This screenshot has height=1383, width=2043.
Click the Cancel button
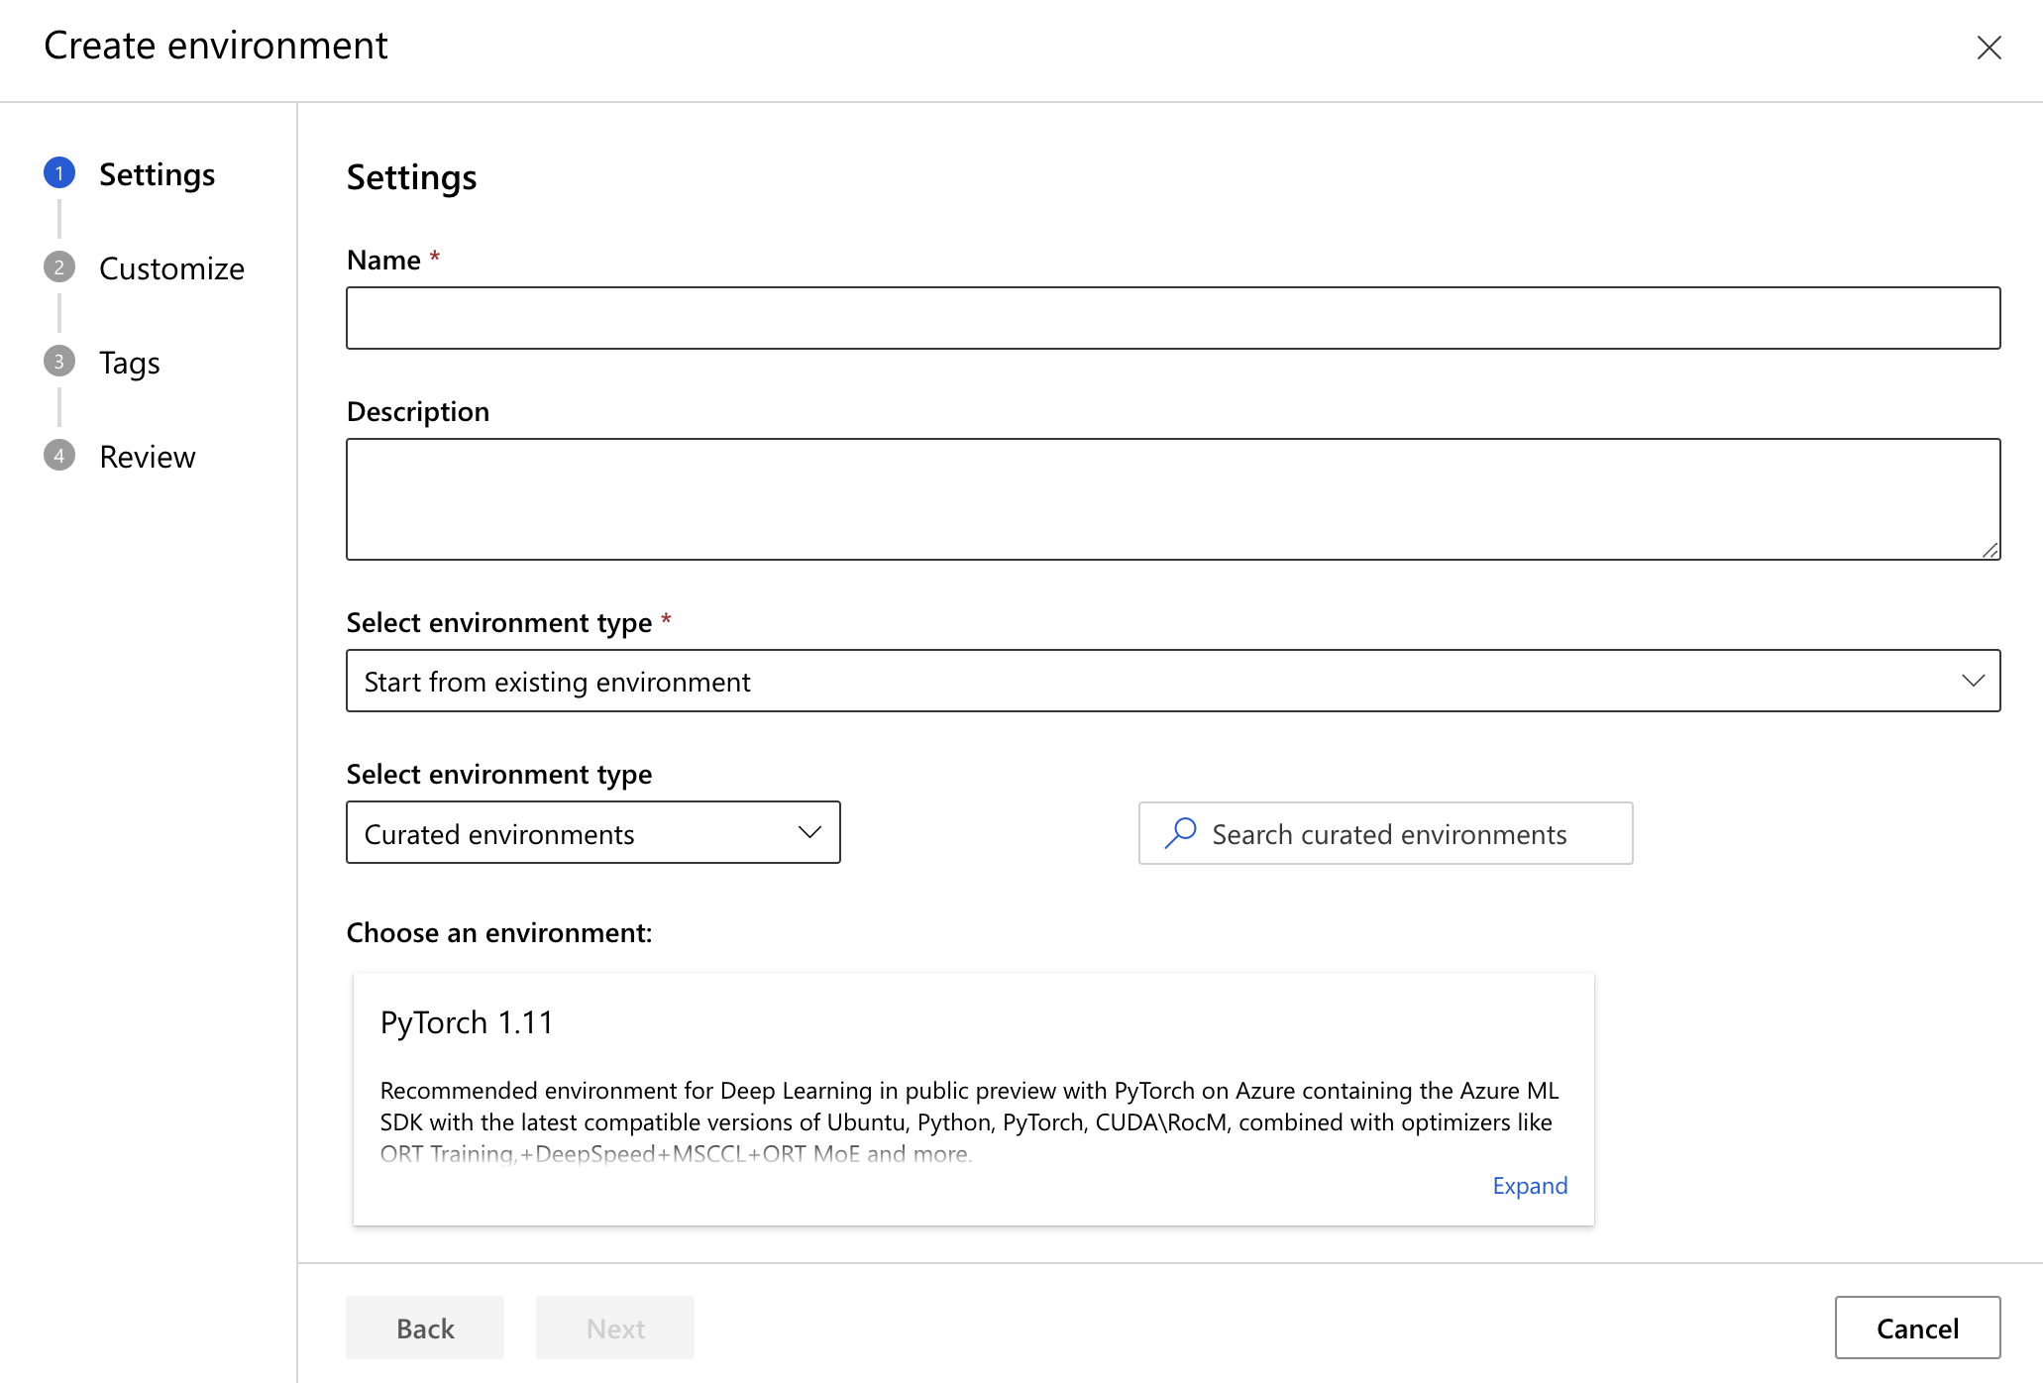pyautogui.click(x=1916, y=1328)
